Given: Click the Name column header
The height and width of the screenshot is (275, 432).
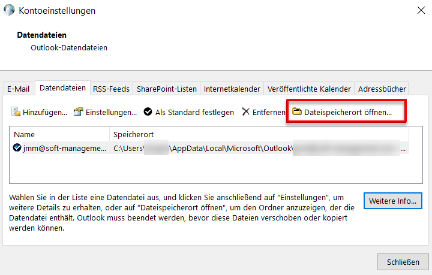Looking at the screenshot, I should tap(59, 134).
